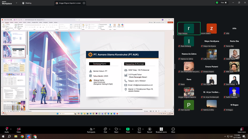Click the Zoom app icon on host taskbar
The height and width of the screenshot is (139, 248).
pos(29,136)
